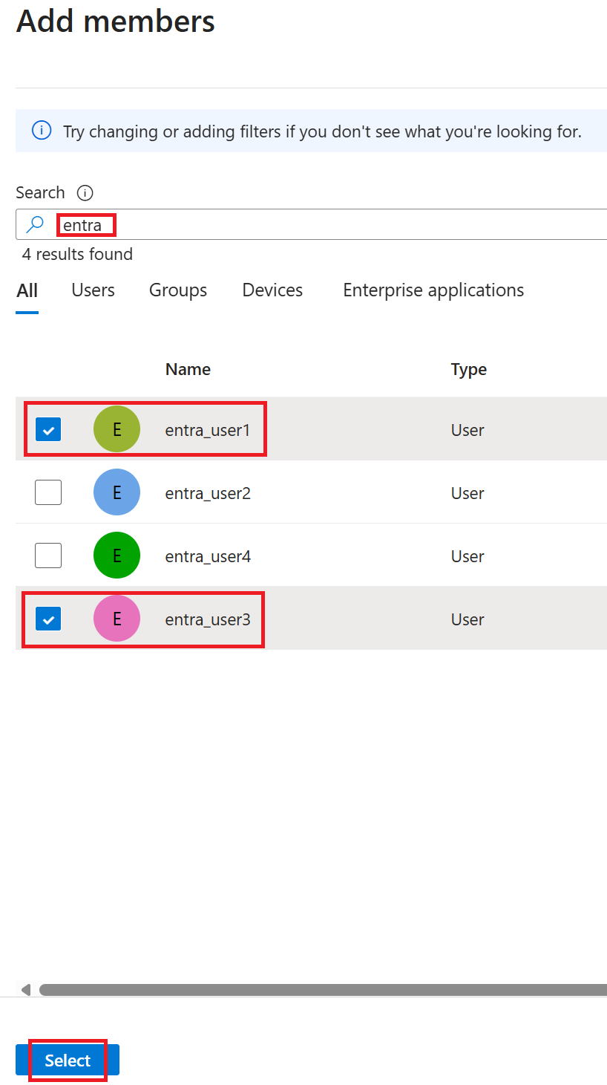
Task: Click entra_user2 blue avatar icon
Action: (117, 492)
